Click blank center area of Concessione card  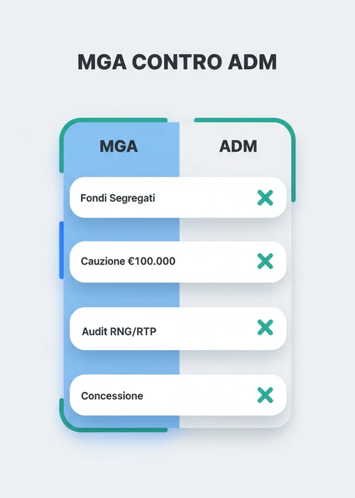(200, 395)
